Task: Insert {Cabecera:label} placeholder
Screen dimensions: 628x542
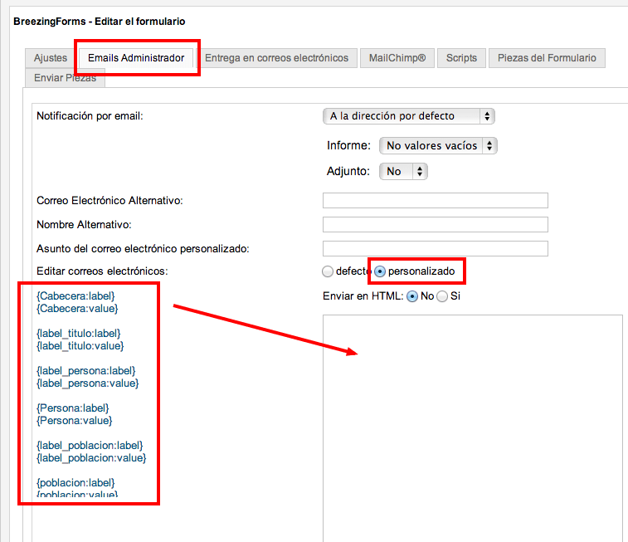Action: click(75, 296)
